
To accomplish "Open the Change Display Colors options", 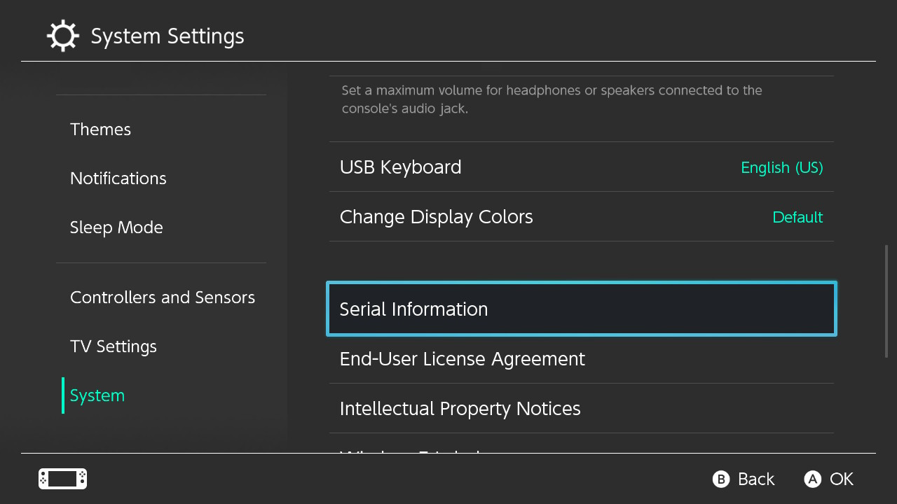I will [580, 217].
